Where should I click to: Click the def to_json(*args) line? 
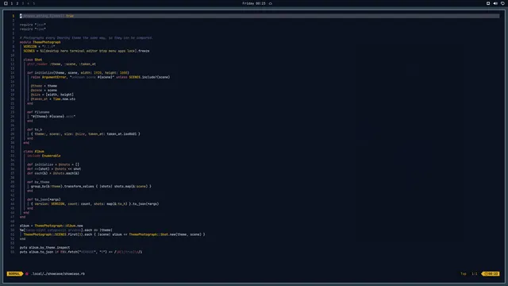(x=44, y=199)
